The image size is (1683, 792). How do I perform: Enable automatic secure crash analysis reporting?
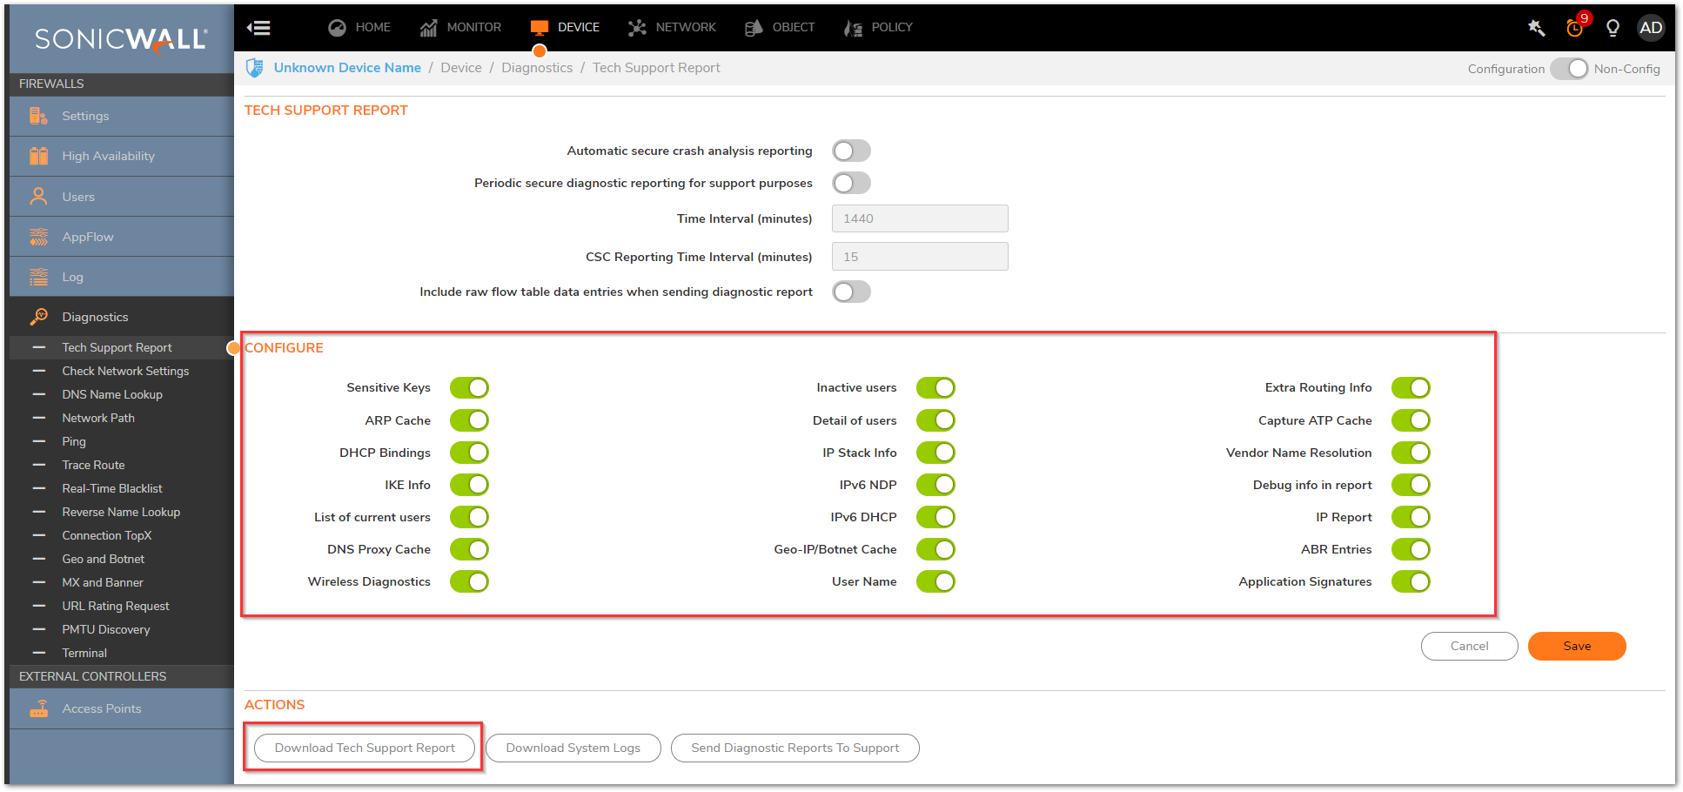(x=851, y=151)
